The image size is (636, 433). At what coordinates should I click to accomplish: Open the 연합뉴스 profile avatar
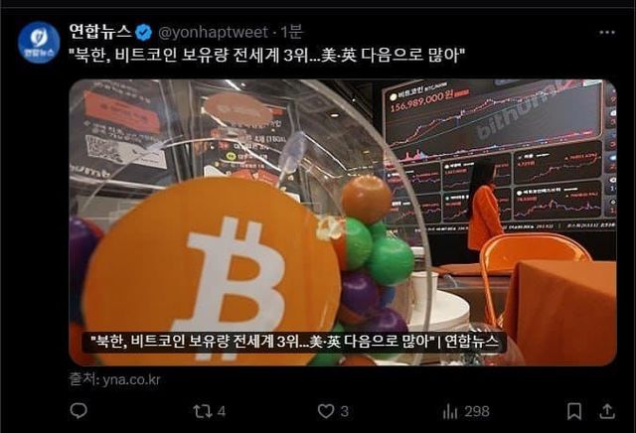click(x=39, y=43)
